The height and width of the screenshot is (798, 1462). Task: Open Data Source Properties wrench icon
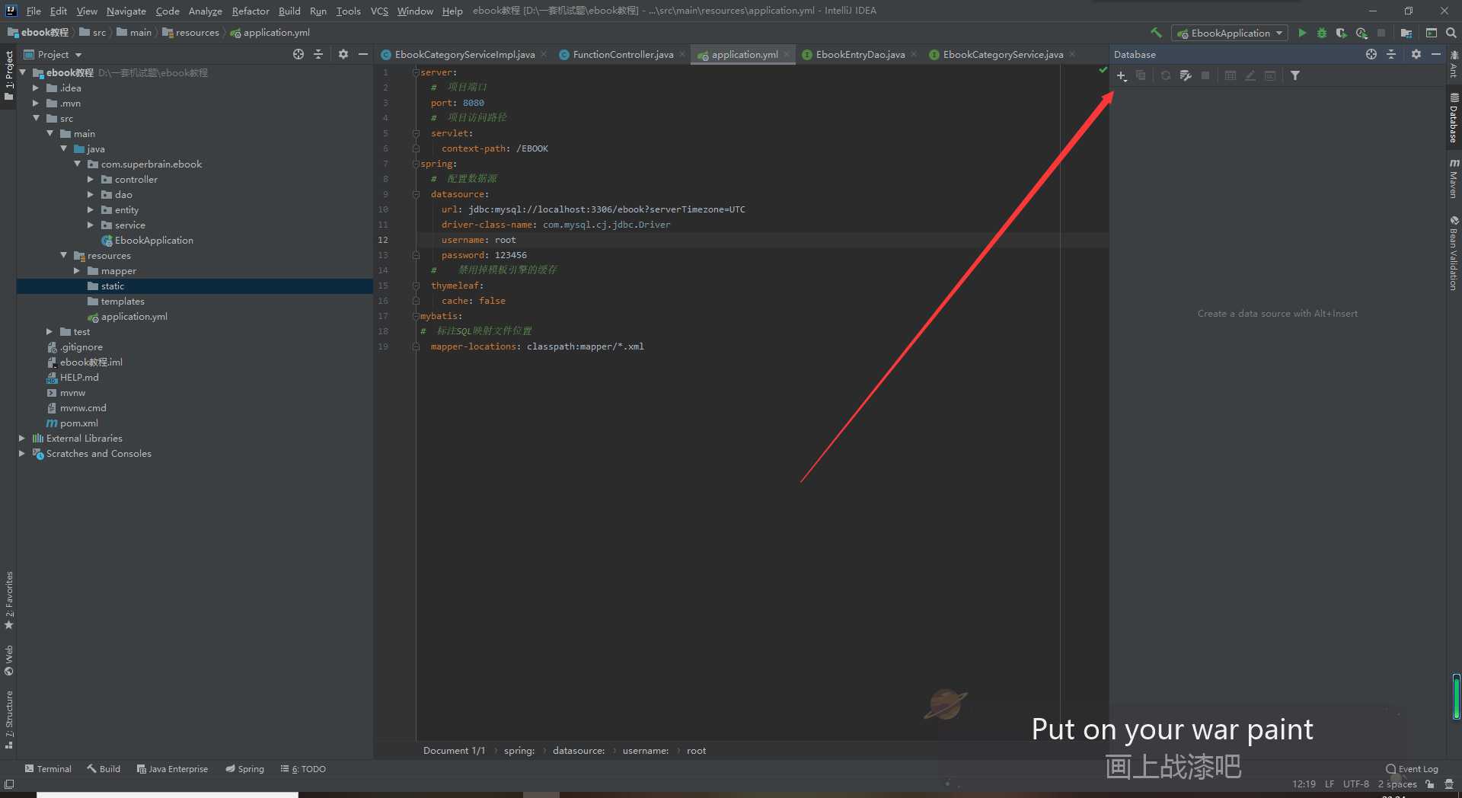pos(1186,75)
